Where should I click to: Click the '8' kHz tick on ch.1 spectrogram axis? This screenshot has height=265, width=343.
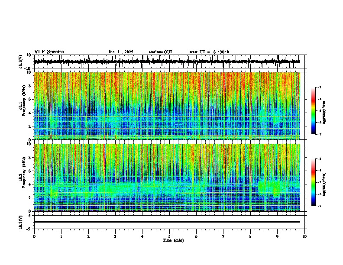pos(30,86)
